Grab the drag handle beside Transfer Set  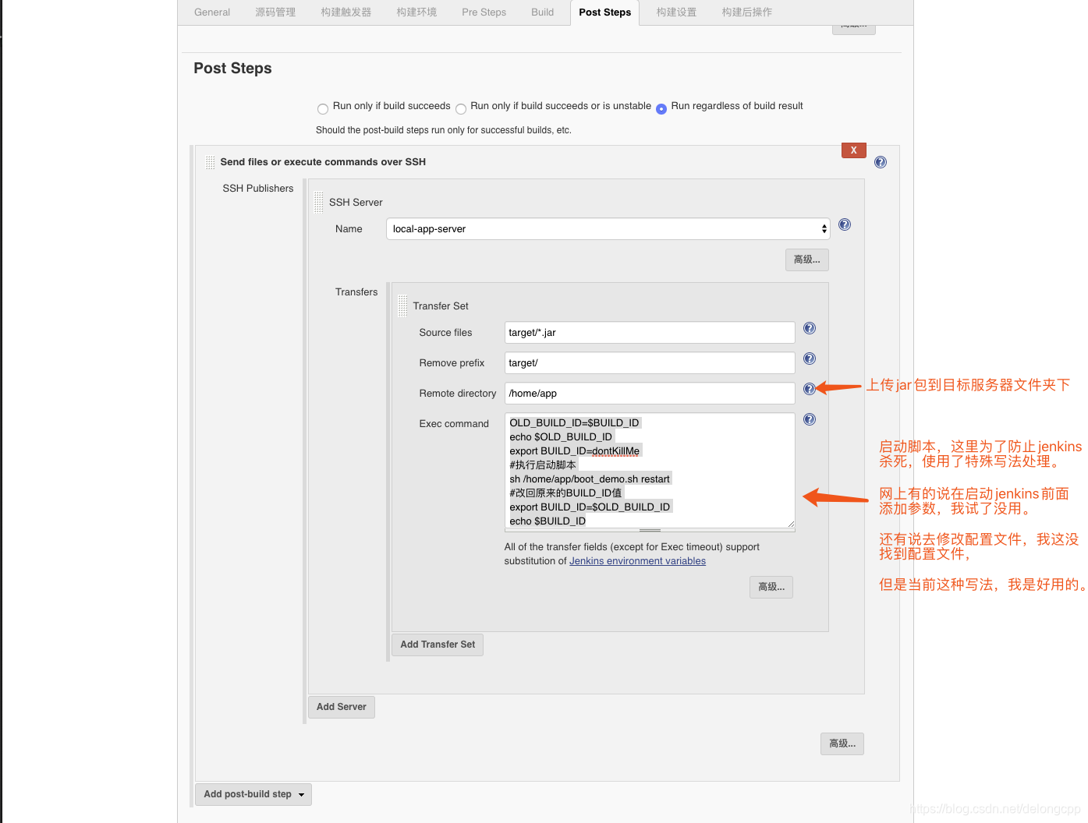402,306
